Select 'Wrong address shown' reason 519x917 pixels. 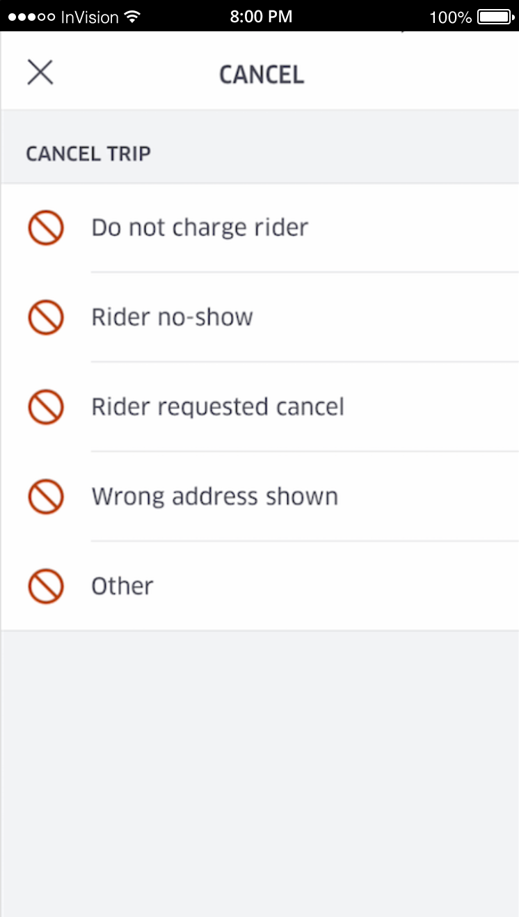215,497
